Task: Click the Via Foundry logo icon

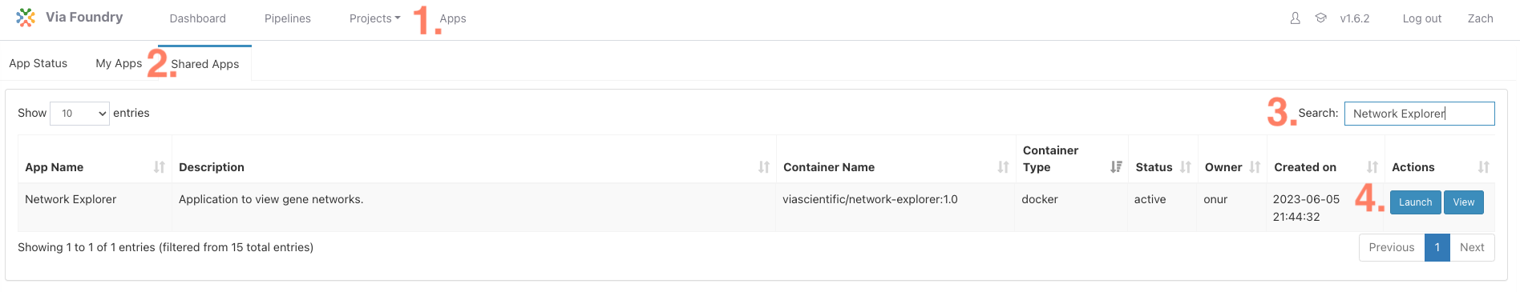Action: tap(26, 18)
